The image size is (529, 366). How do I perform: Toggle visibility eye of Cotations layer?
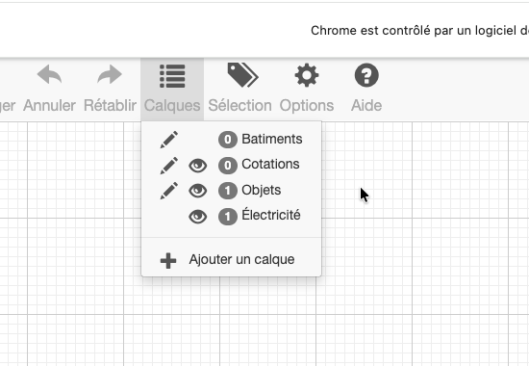[x=198, y=166]
